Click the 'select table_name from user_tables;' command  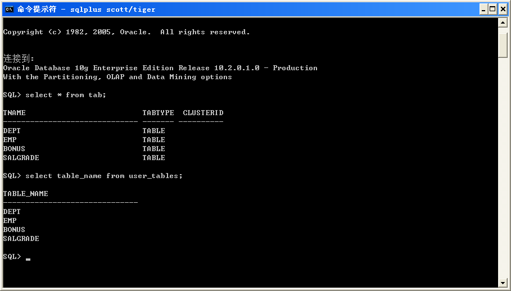103,176
